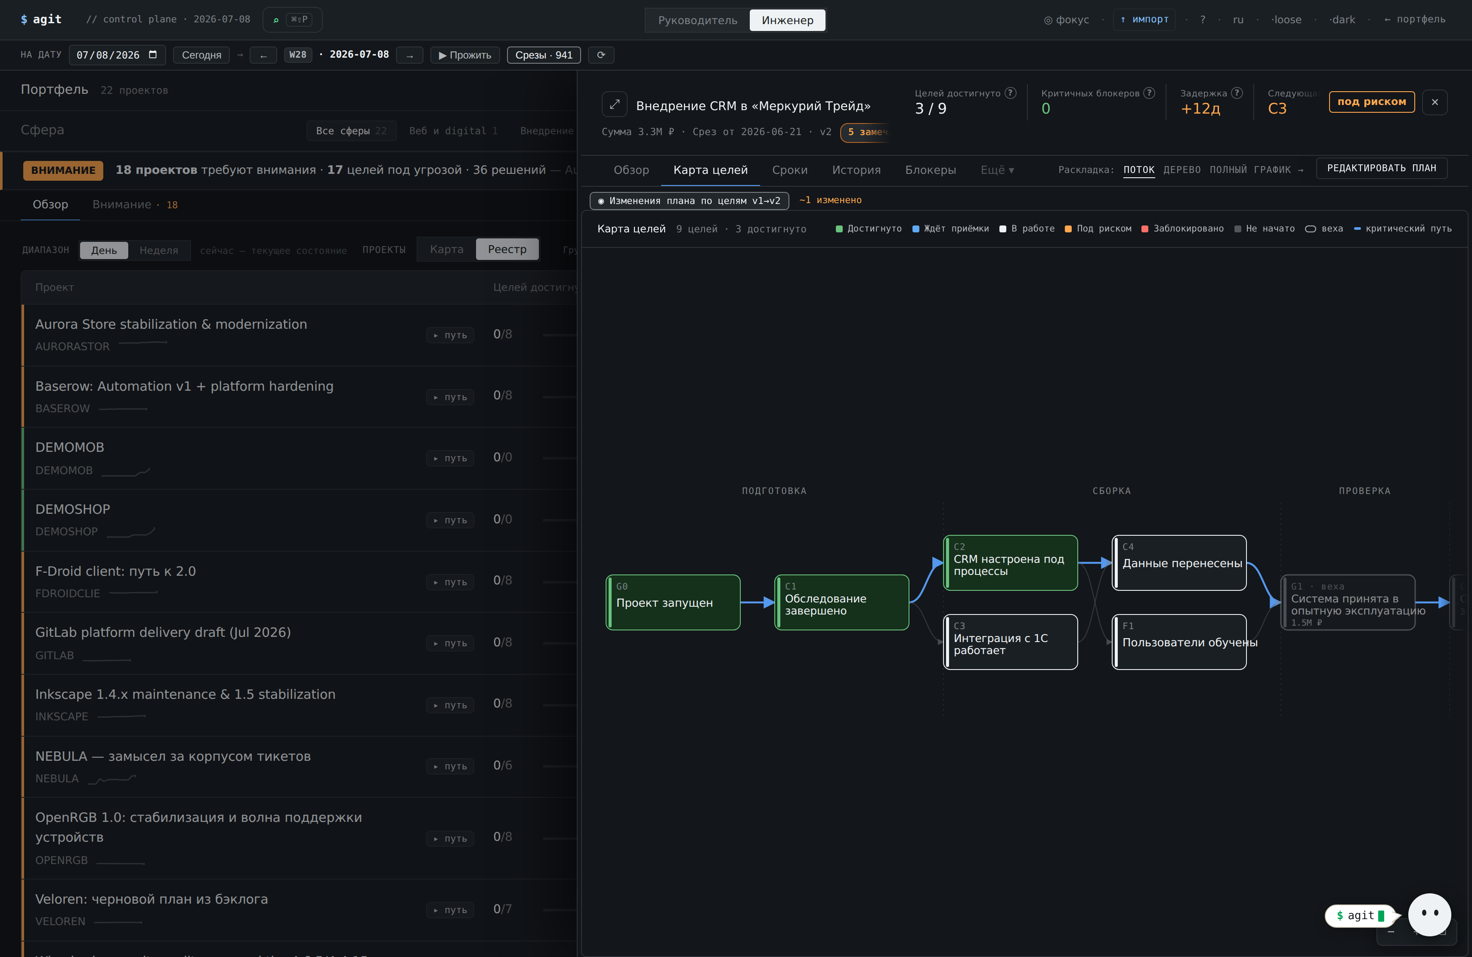1472x957 pixels.
Task: Open the question mark help link
Action: [1203, 20]
